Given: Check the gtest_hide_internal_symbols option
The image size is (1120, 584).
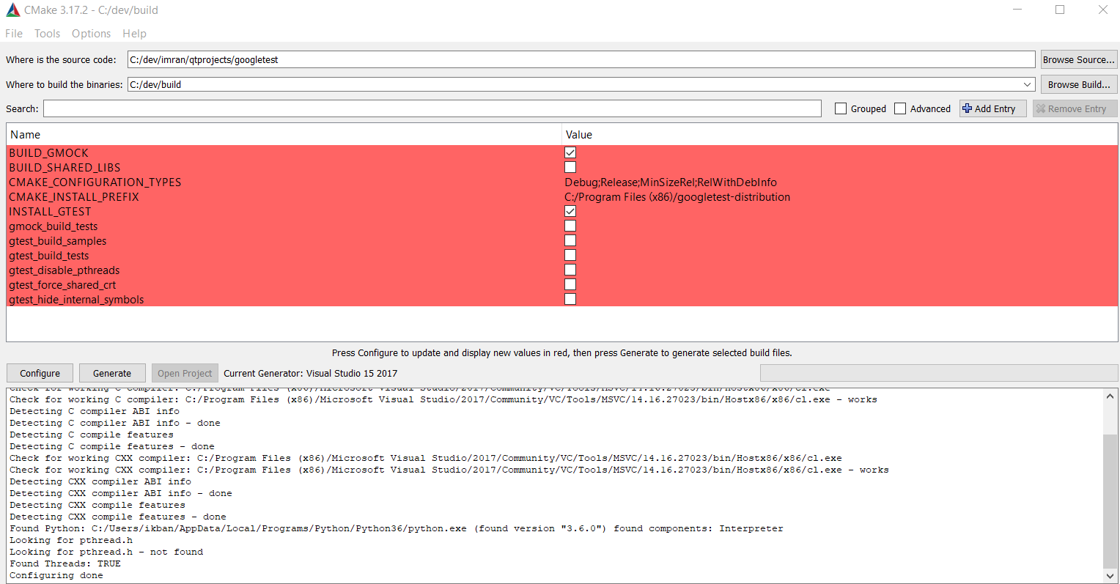Looking at the screenshot, I should coord(570,299).
